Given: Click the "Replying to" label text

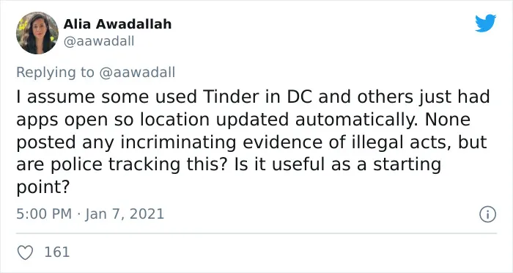Looking at the screenshot, I should [55, 73].
